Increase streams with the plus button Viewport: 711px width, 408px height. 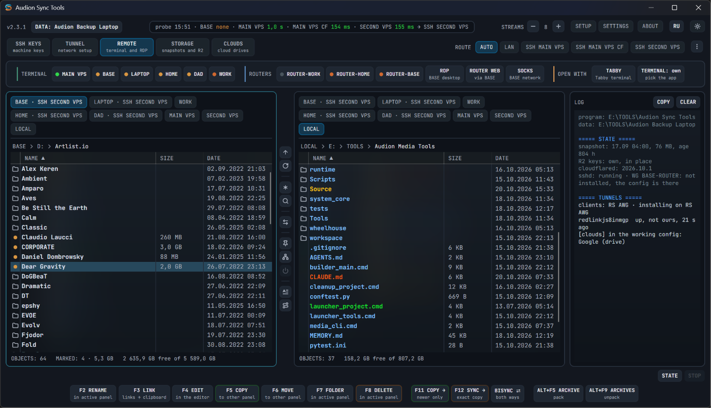[558, 27]
